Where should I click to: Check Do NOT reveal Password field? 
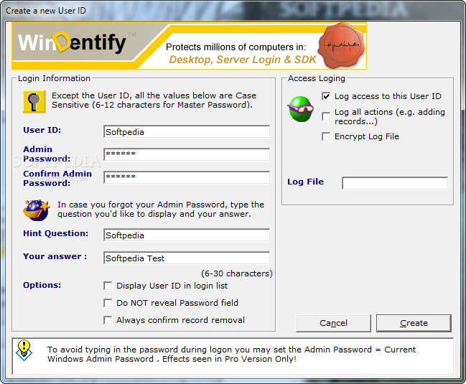coord(108,303)
